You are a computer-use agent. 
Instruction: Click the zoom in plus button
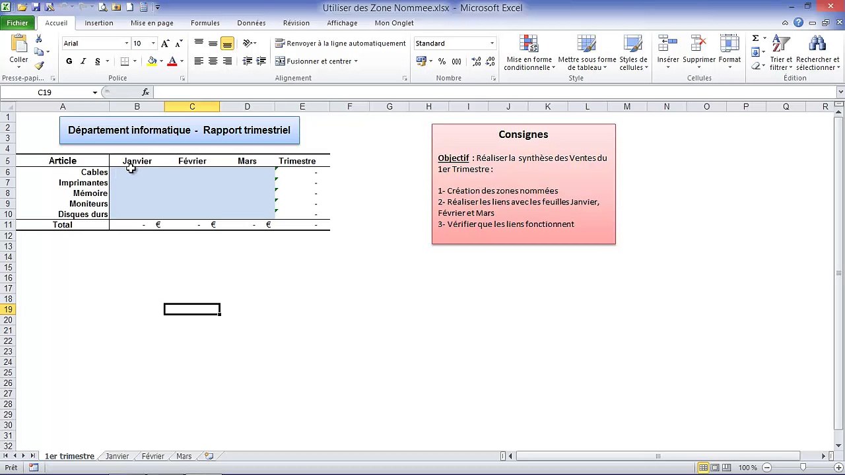[x=838, y=468]
